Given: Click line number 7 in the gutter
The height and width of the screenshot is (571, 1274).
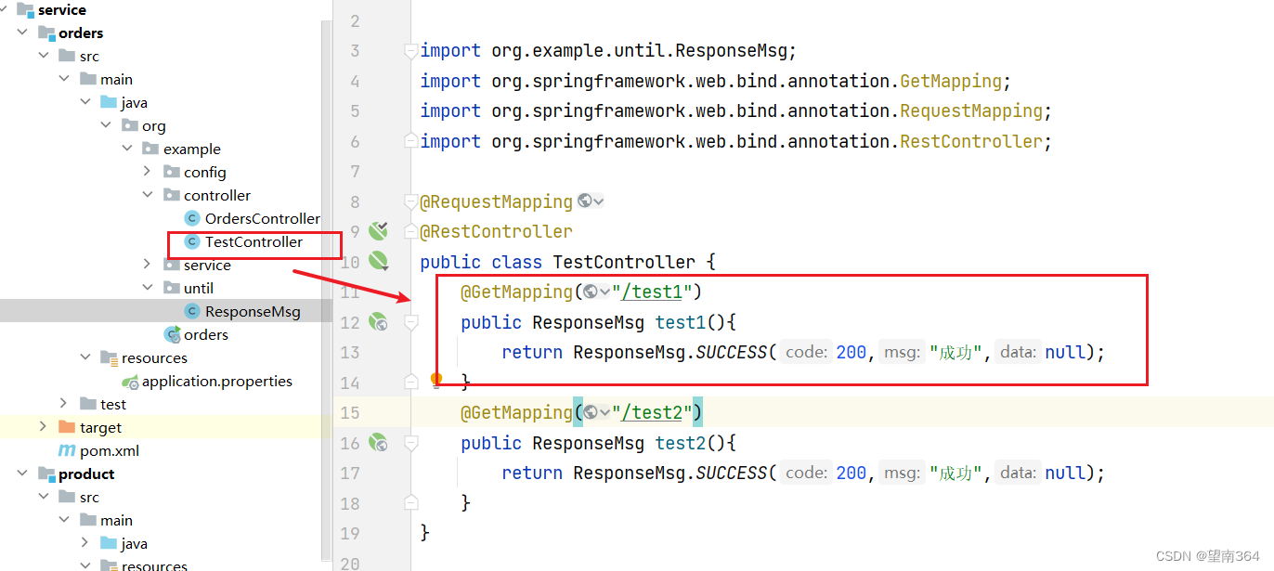Looking at the screenshot, I should pyautogui.click(x=354, y=171).
